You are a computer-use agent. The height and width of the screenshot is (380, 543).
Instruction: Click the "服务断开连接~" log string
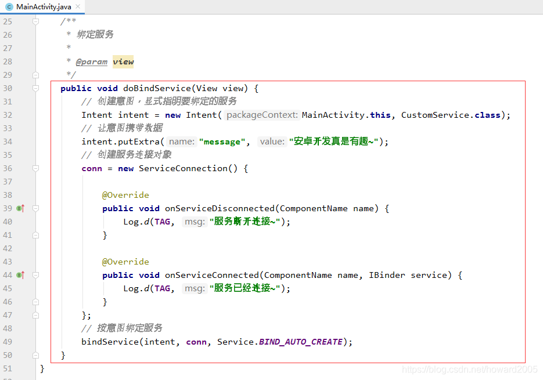[x=245, y=222]
